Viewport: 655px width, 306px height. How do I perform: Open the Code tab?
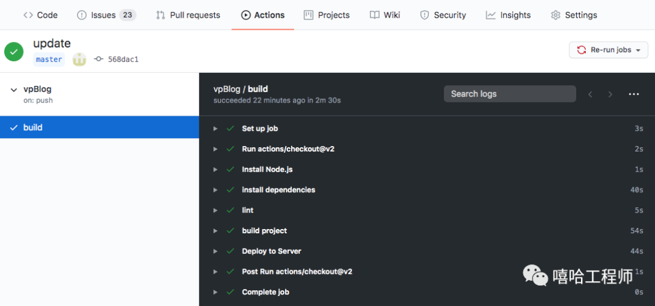pyautogui.click(x=41, y=15)
